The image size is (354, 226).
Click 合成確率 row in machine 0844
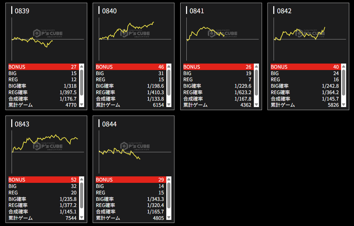tap(130, 212)
